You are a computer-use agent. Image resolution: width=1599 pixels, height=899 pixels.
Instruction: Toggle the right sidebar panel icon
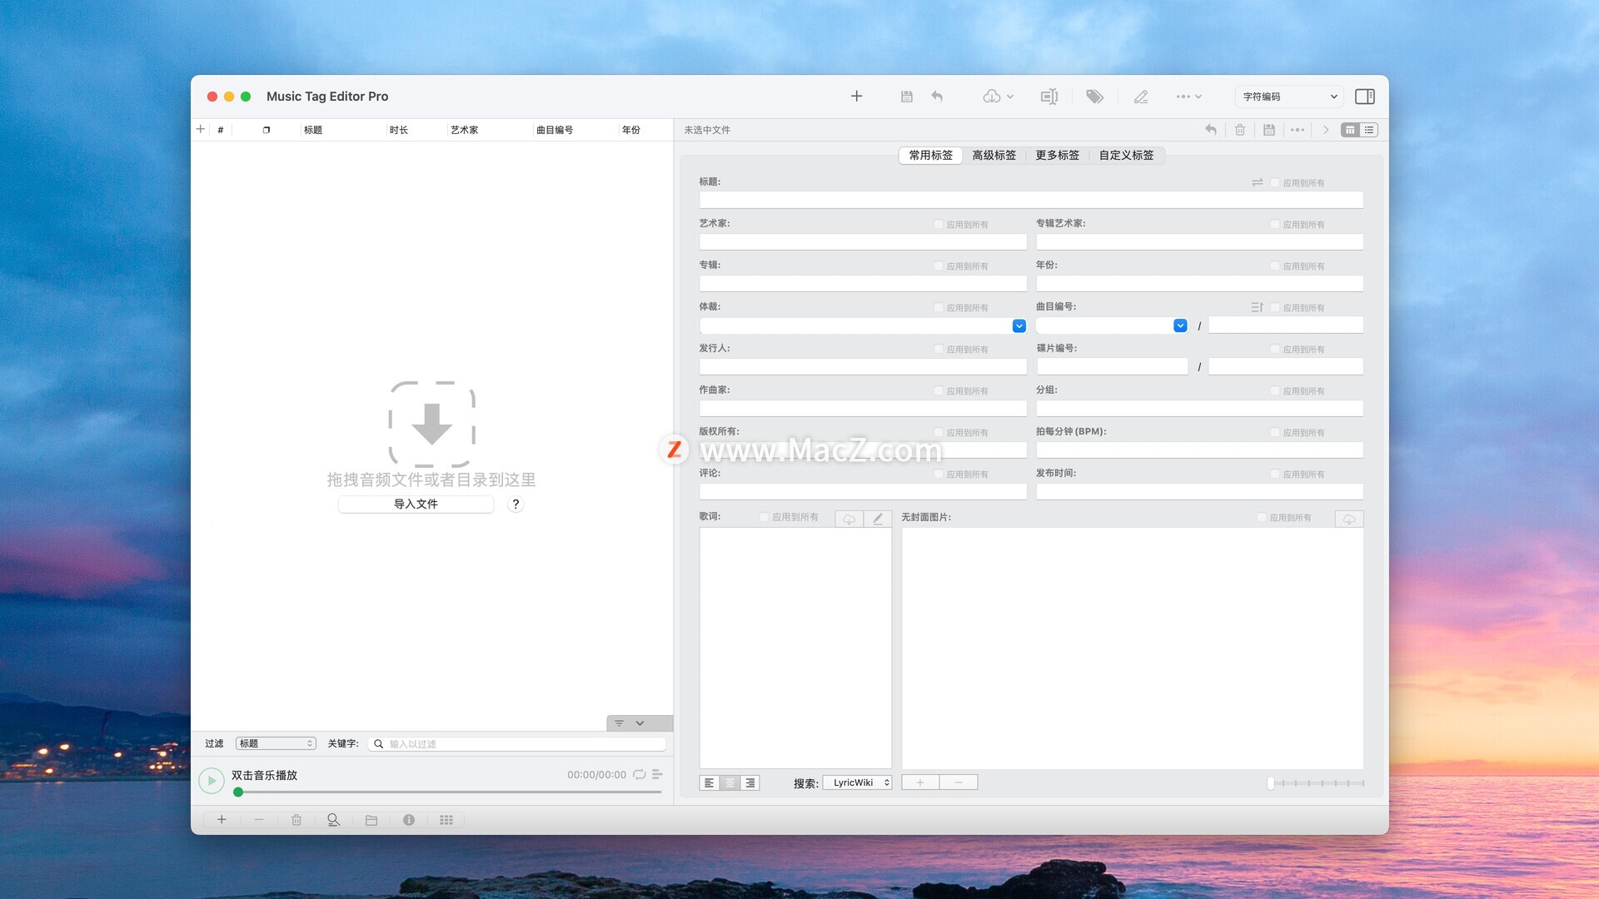pyautogui.click(x=1365, y=97)
